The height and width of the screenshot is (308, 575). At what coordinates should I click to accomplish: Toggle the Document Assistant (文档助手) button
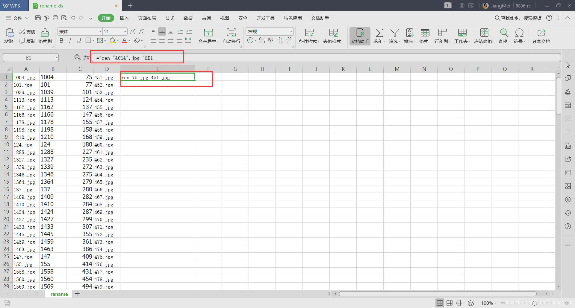coord(360,36)
